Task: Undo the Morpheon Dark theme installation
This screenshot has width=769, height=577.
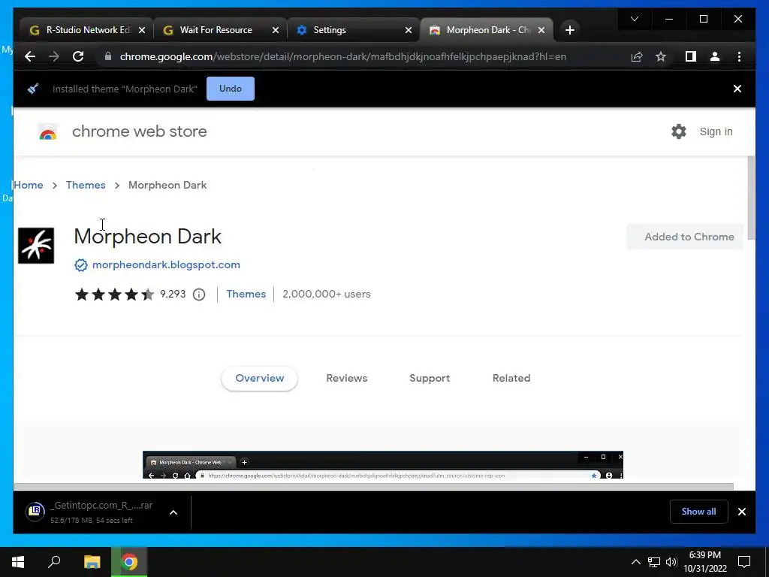Action: point(230,89)
